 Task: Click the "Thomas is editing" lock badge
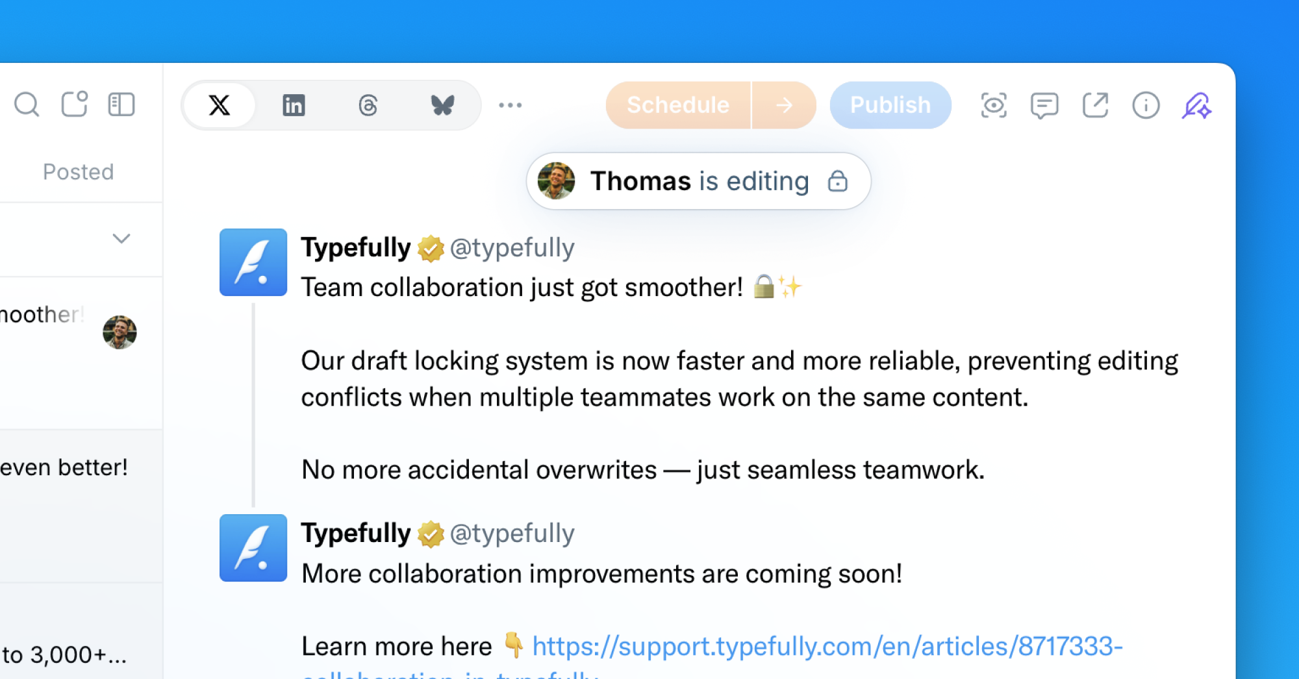tap(698, 181)
